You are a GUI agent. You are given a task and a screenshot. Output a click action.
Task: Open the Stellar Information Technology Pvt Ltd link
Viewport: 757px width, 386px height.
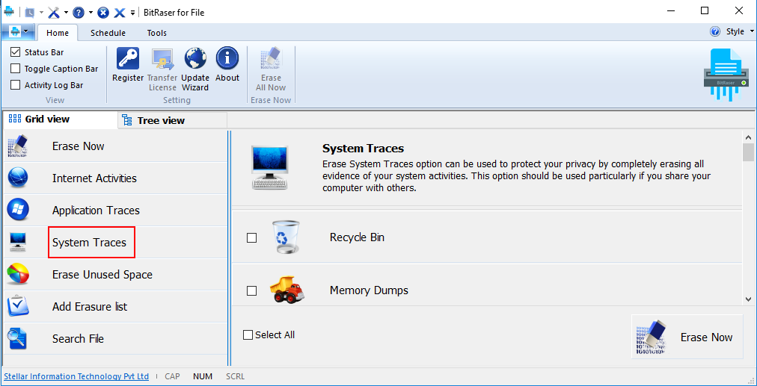point(76,376)
